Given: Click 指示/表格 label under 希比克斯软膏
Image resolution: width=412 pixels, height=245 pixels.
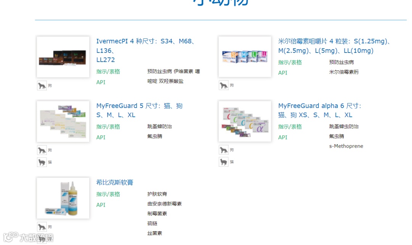Looking at the screenshot, I should (108, 194).
